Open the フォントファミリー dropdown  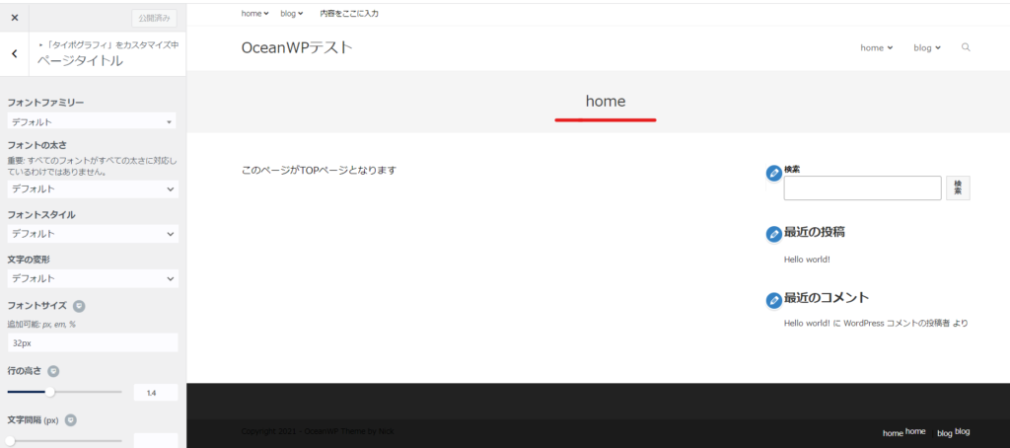point(92,121)
